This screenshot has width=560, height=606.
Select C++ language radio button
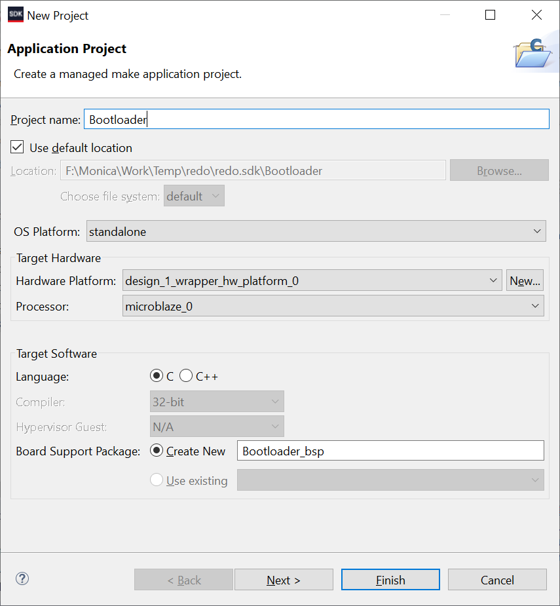coord(186,375)
